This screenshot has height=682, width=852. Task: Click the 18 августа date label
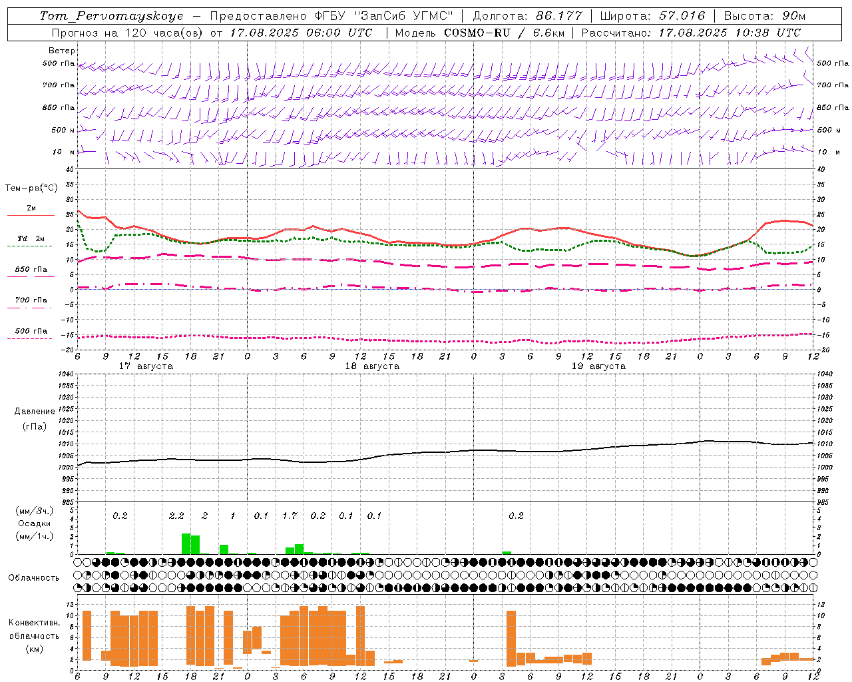tap(372, 366)
